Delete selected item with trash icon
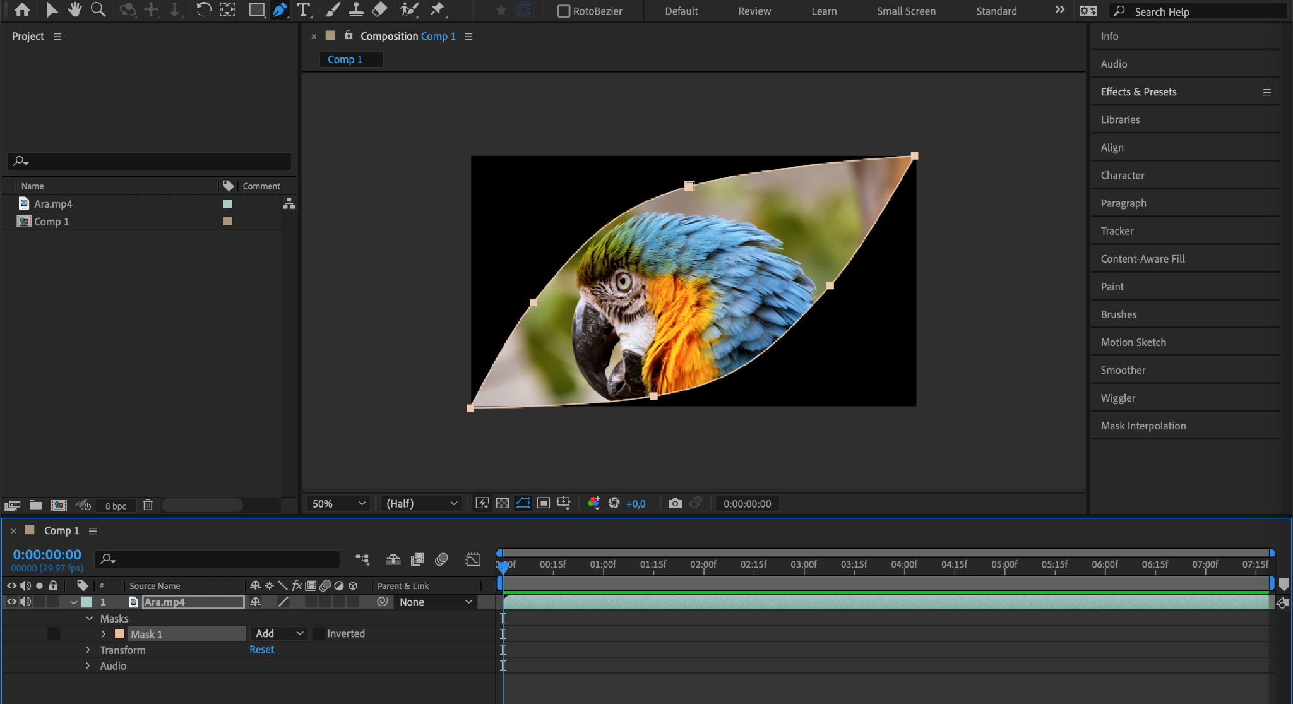 click(x=148, y=505)
